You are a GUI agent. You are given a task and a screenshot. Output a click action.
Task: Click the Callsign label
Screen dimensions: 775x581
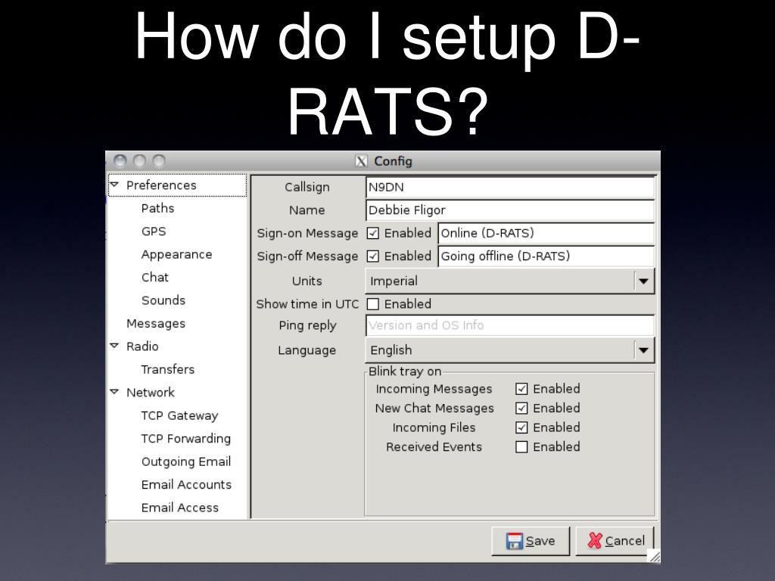pyautogui.click(x=307, y=188)
